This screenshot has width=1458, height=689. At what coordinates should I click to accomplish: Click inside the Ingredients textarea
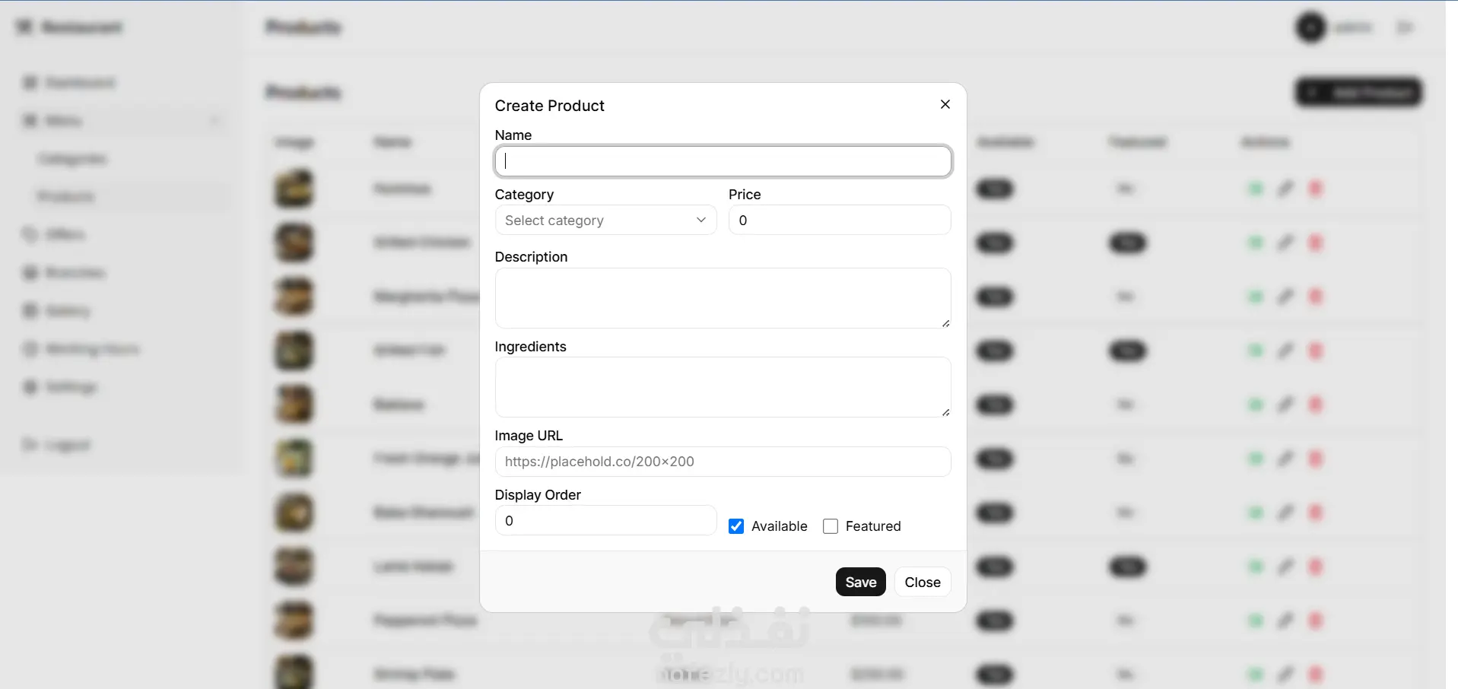(723, 387)
